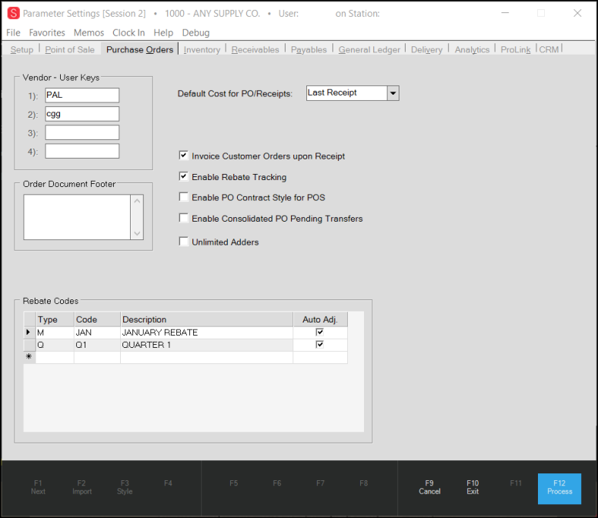Close the Parameter Settings window
598x518 pixels.
point(577,13)
